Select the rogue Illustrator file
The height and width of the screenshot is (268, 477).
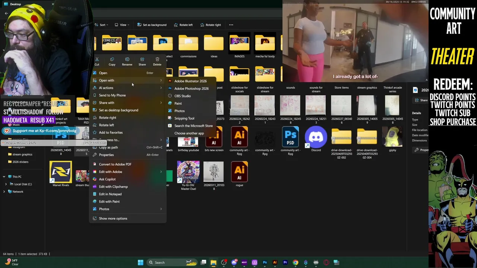[x=239, y=174]
